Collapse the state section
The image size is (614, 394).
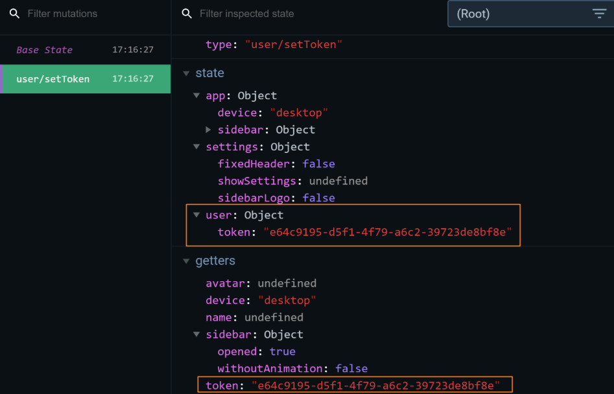pos(186,73)
